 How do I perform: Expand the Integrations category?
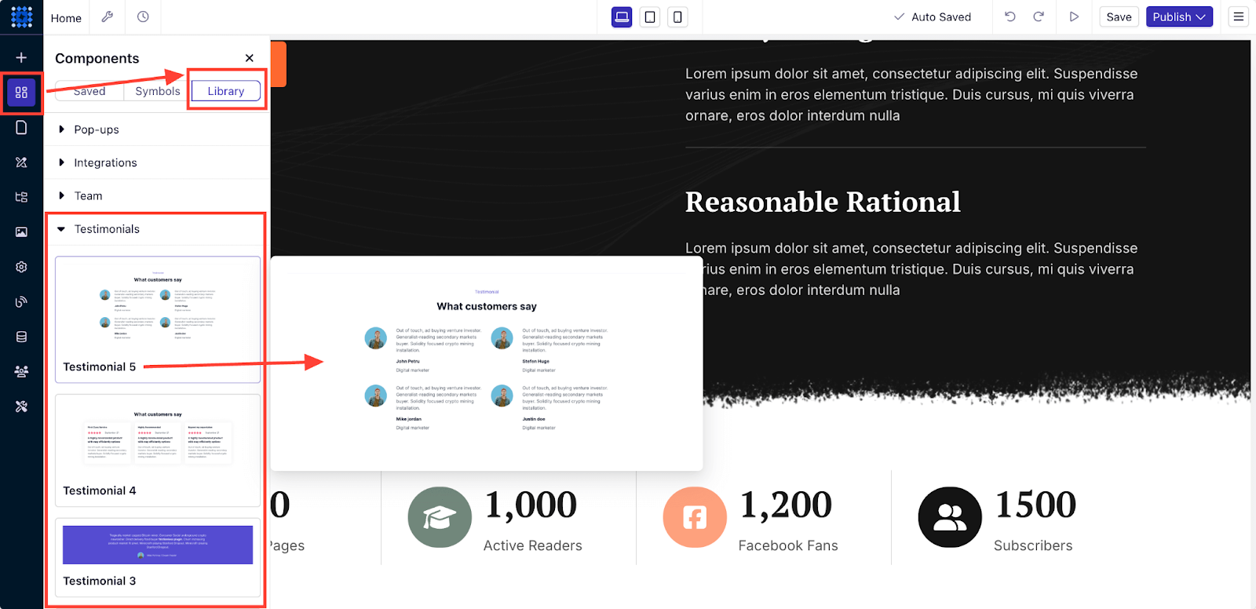(157, 162)
